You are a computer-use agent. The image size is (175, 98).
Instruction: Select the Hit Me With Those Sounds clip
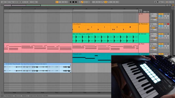coord(37,68)
